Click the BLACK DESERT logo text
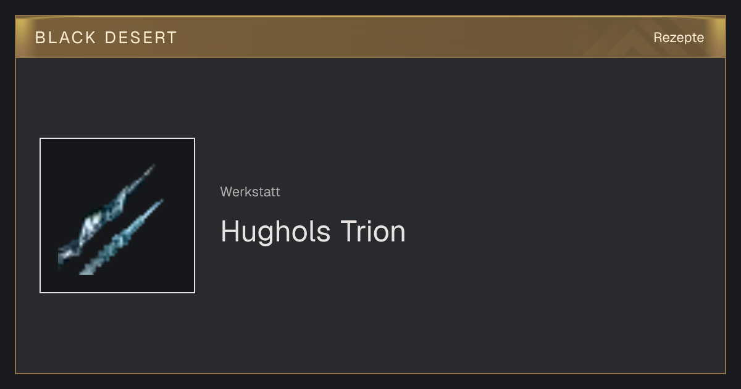Image resolution: width=741 pixels, height=389 pixels. (x=106, y=38)
